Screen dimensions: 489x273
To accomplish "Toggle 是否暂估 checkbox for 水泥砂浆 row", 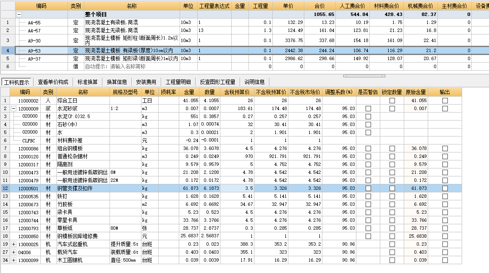I will pos(368,109).
